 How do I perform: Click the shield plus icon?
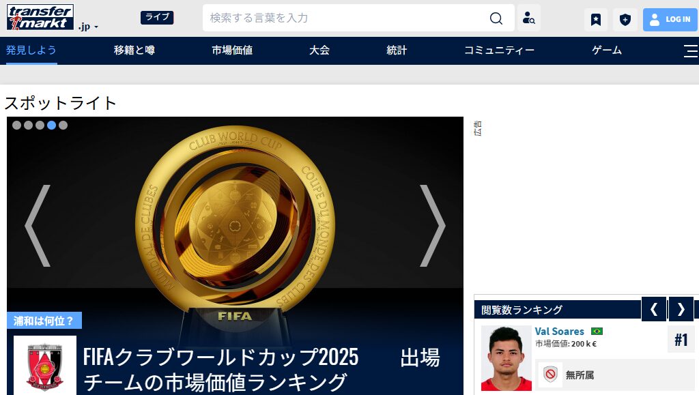pos(625,20)
